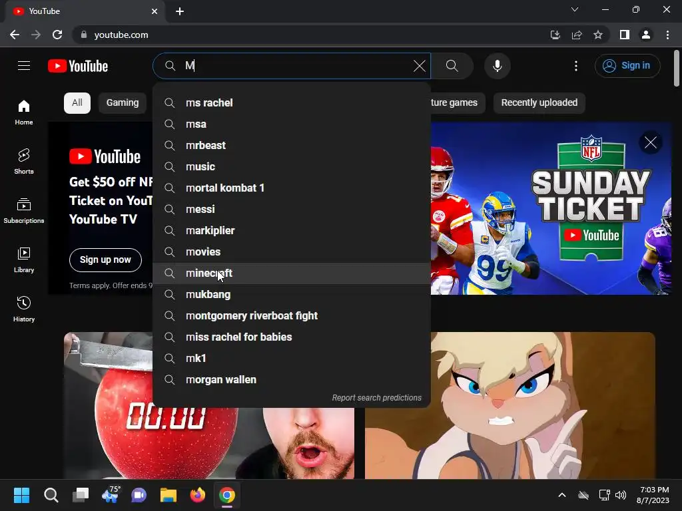Pick 'markiplier' from suggestions

point(292,231)
